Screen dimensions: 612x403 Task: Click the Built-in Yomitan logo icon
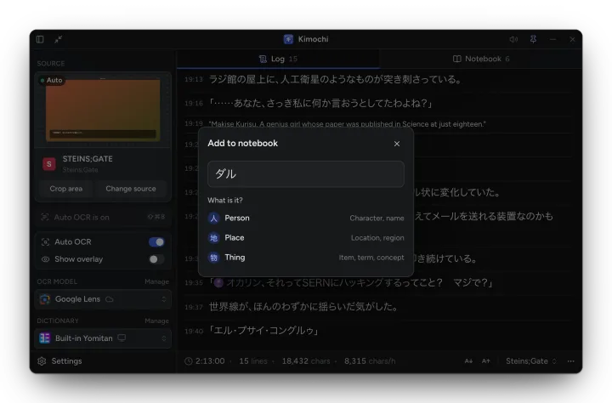tap(45, 338)
